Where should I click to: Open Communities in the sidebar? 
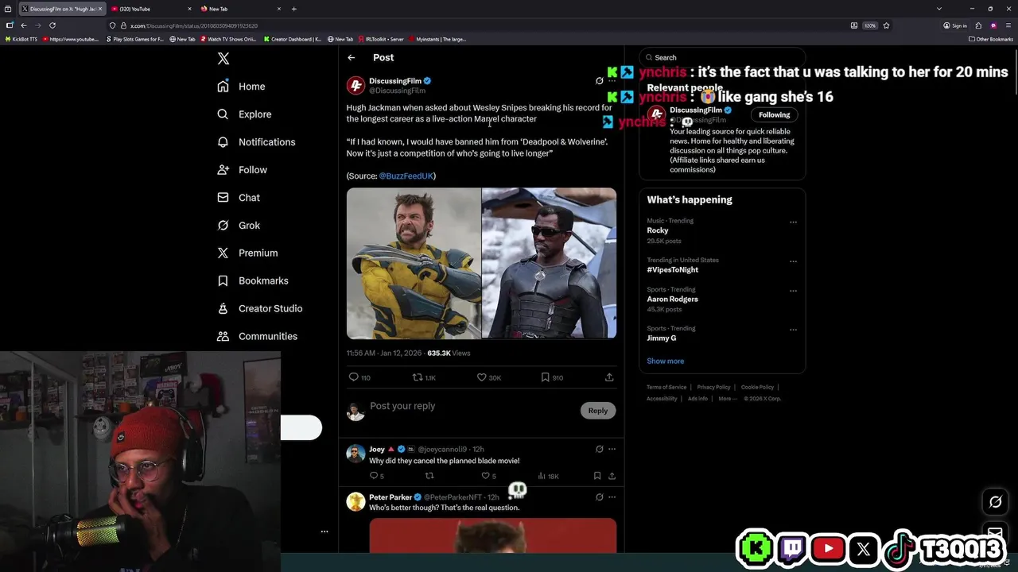(257, 336)
